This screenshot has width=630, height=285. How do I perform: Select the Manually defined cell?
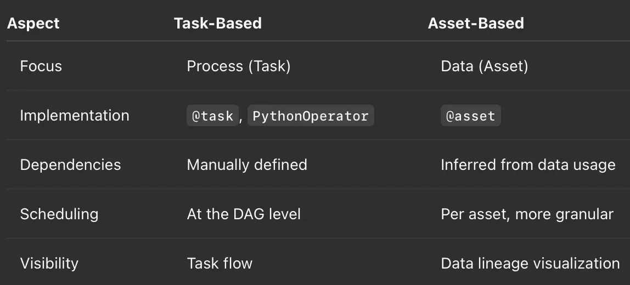click(x=247, y=165)
